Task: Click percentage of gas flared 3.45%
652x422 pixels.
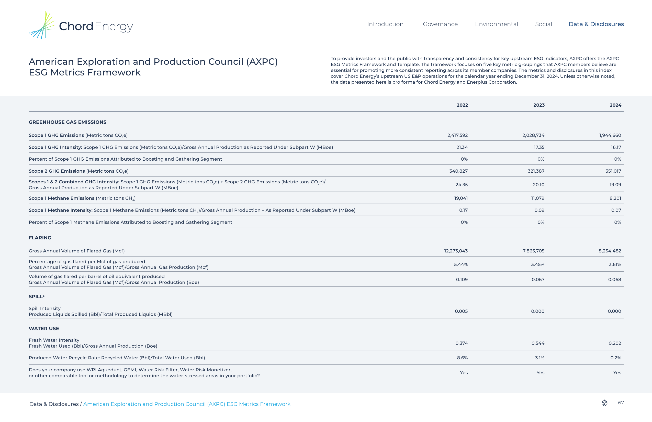Action: (538, 264)
